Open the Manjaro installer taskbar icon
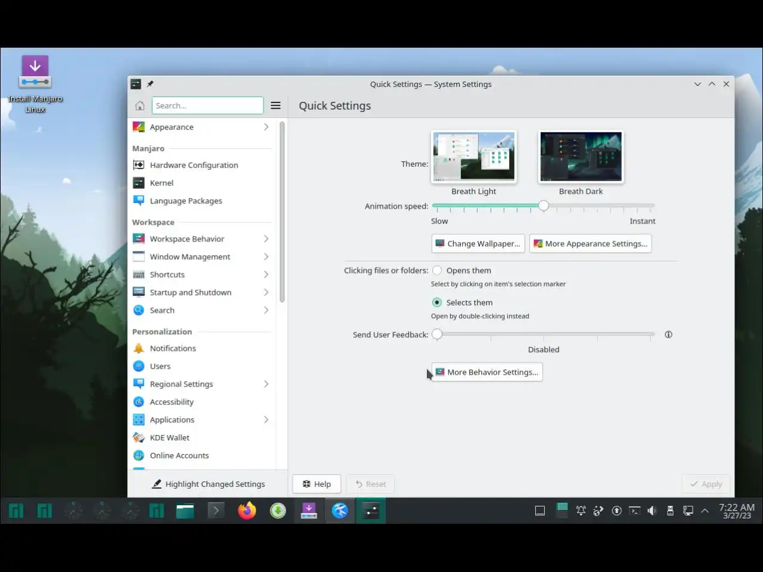 (x=309, y=511)
